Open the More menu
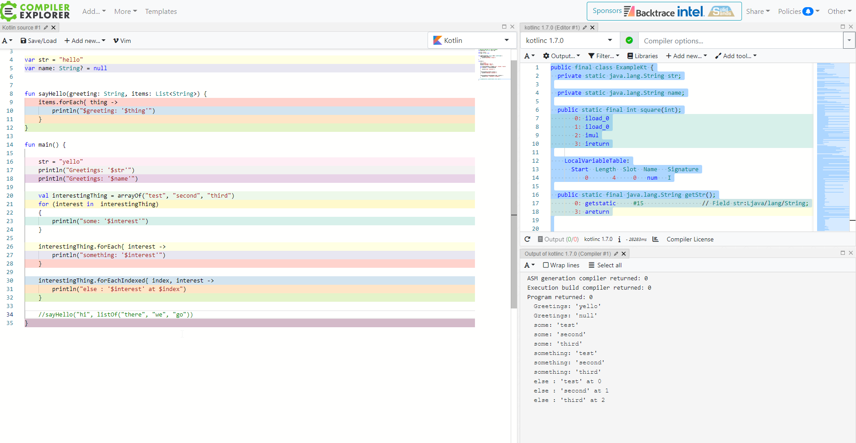The height and width of the screenshot is (443, 856). coord(126,12)
